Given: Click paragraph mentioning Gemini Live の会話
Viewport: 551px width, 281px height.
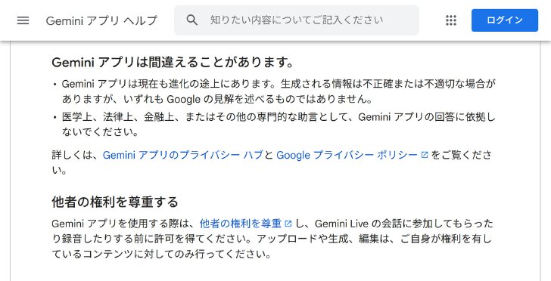Looking at the screenshot, I should tap(272, 239).
